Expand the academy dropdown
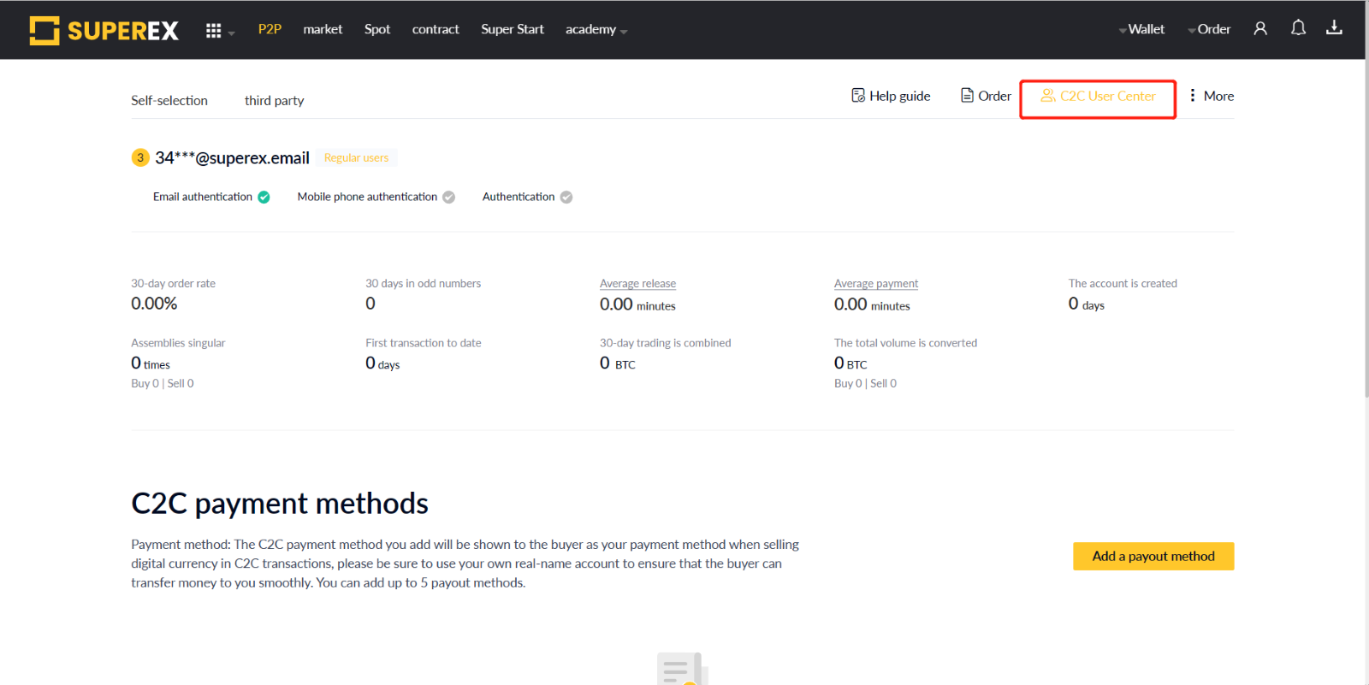The height and width of the screenshot is (685, 1369). [x=596, y=29]
